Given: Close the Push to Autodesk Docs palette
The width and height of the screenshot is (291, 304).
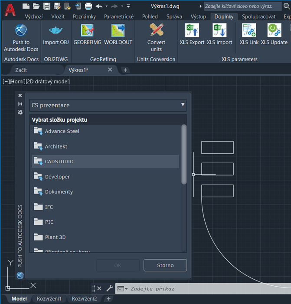Looking at the screenshot, I should [20, 96].
